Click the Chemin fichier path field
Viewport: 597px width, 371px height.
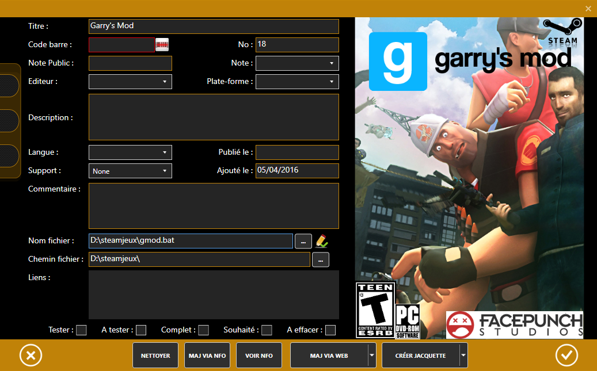pyautogui.click(x=200, y=259)
